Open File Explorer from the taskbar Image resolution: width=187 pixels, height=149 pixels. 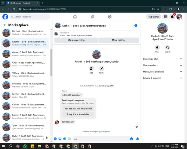39,146
